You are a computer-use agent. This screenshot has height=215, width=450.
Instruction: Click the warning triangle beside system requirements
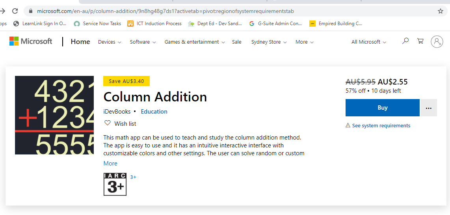point(348,125)
